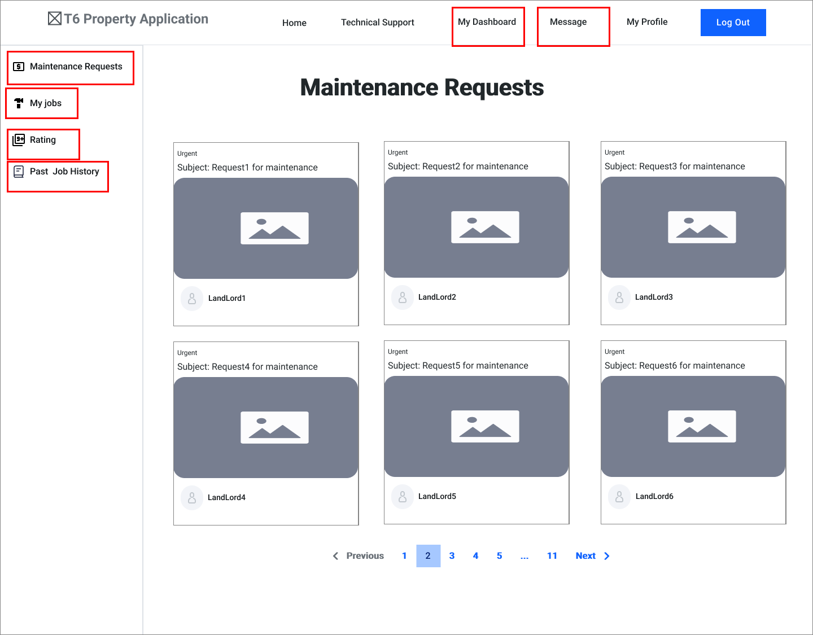Image resolution: width=813 pixels, height=635 pixels.
Task: Click LandLord4 avatar icon
Action: tap(192, 497)
